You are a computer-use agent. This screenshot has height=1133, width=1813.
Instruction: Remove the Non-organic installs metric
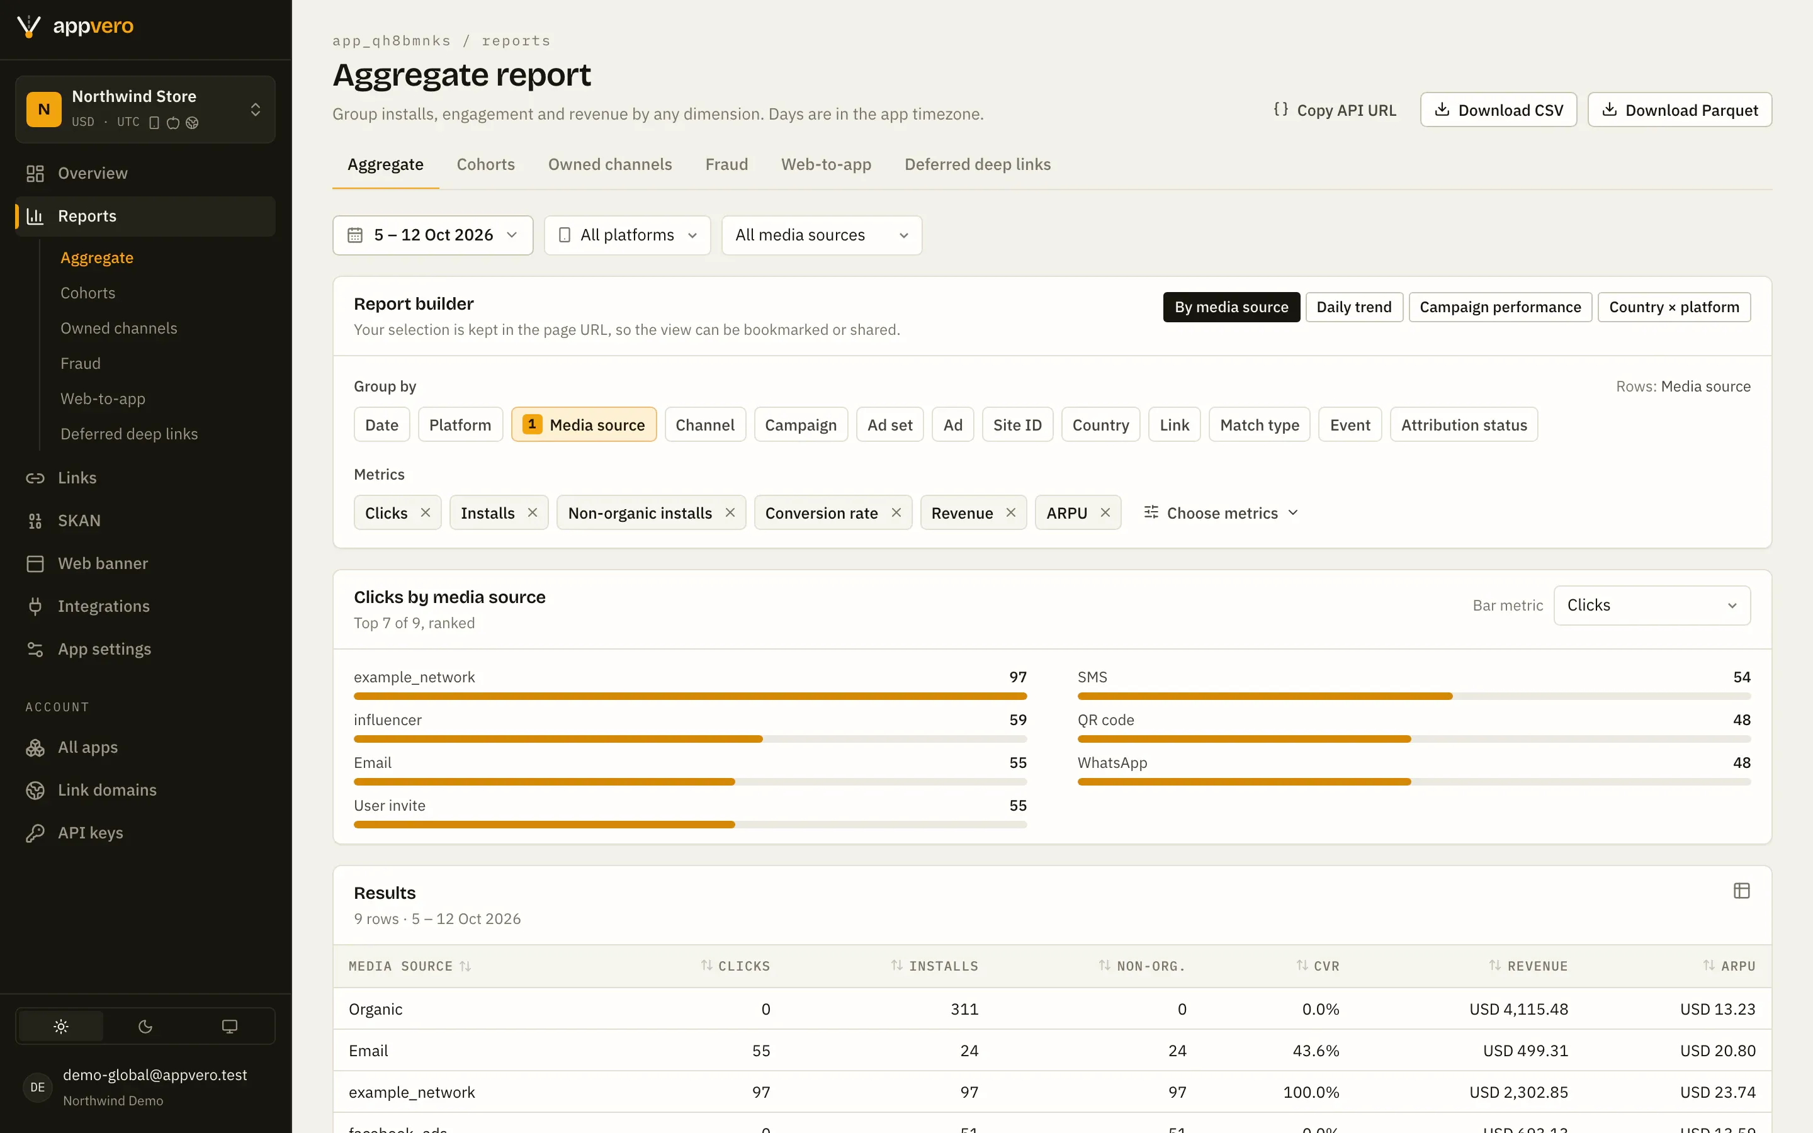[x=730, y=512]
